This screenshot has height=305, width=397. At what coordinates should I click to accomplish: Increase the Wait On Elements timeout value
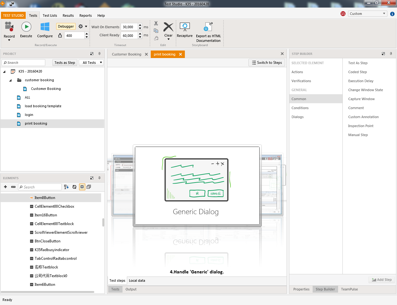(140, 25)
